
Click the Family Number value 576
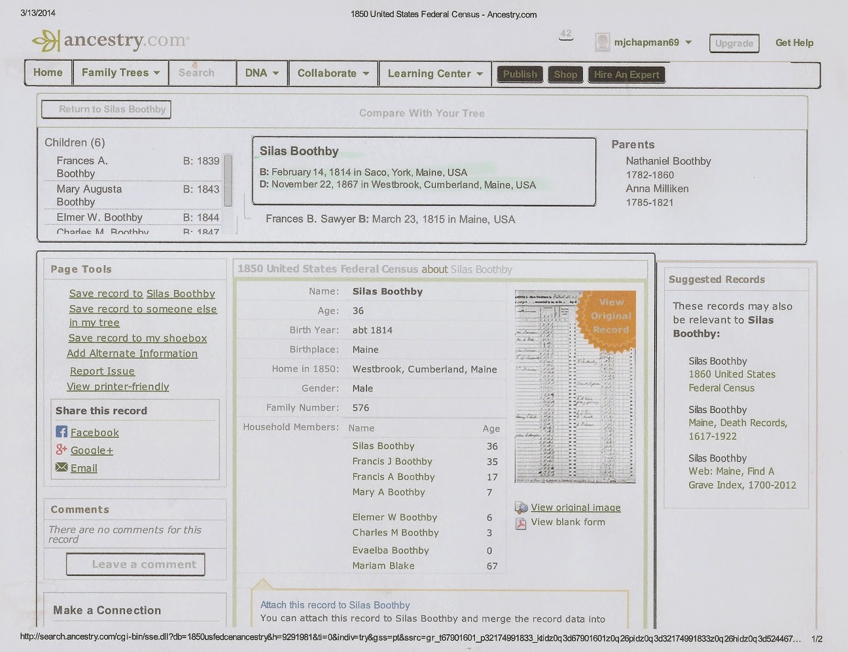tap(361, 408)
